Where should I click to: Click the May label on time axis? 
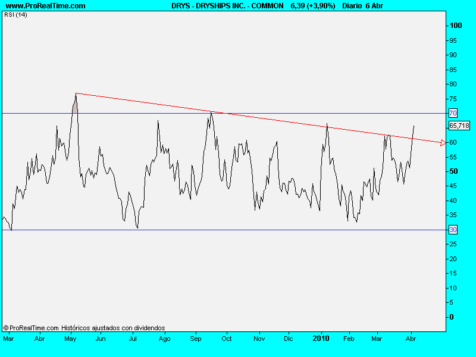pos(70,339)
